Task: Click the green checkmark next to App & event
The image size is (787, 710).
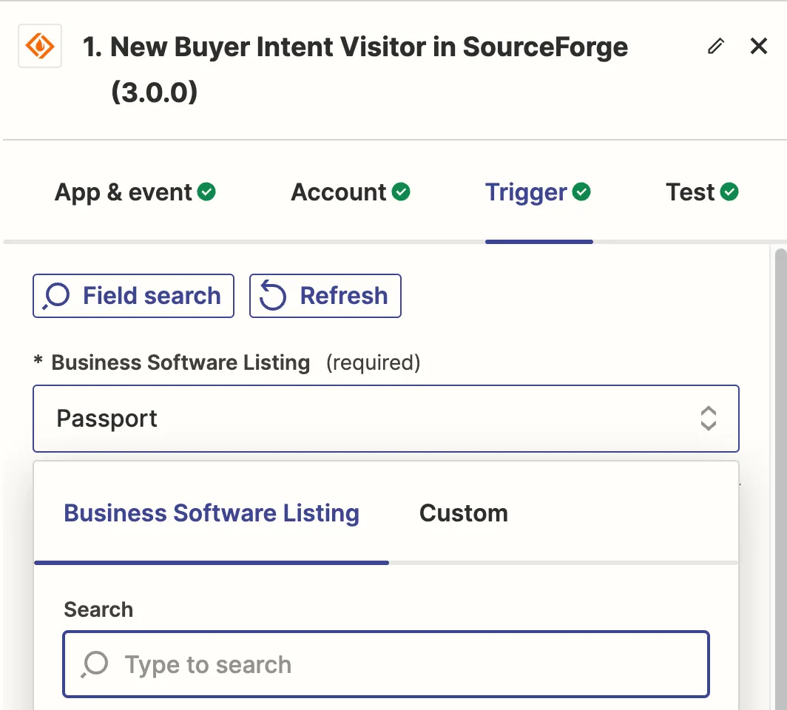Action: (x=206, y=192)
